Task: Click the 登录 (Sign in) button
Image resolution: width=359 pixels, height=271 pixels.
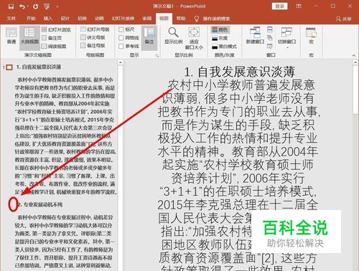Action: [x=279, y=6]
